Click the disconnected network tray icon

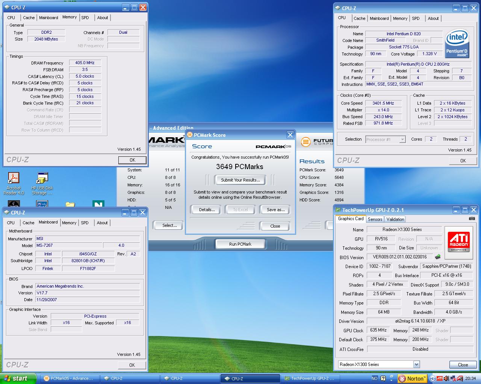(453, 378)
